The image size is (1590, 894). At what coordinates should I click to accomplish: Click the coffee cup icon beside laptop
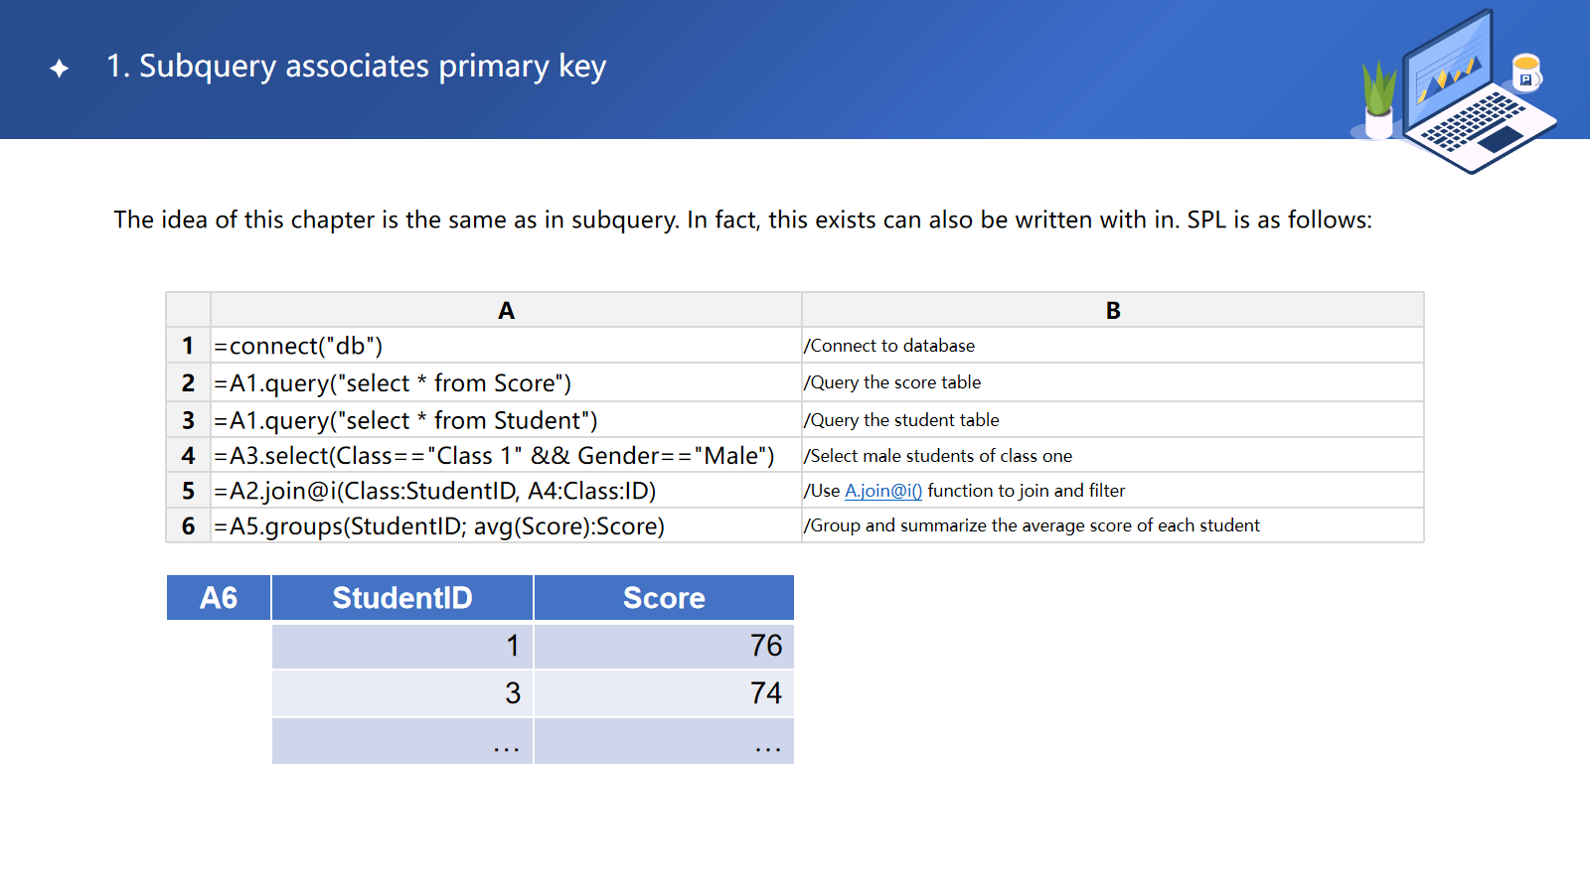(1525, 73)
